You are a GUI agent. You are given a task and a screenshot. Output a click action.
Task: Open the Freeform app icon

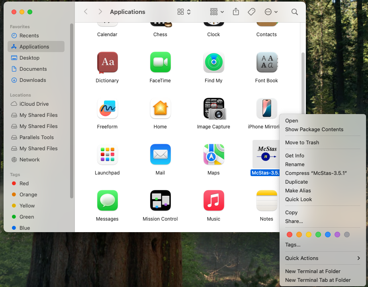(x=107, y=109)
